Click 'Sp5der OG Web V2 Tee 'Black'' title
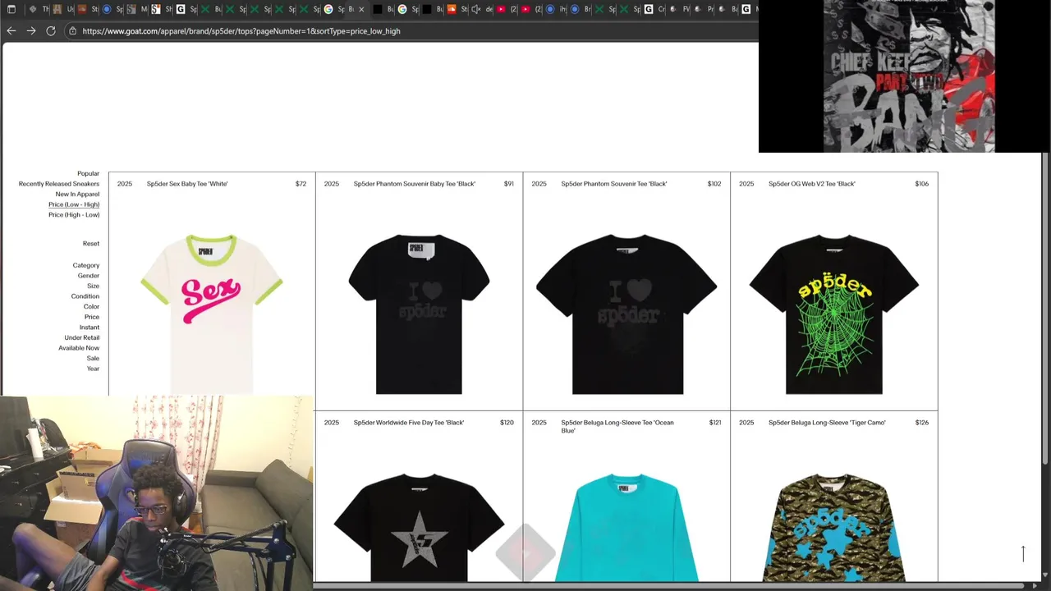 point(812,184)
